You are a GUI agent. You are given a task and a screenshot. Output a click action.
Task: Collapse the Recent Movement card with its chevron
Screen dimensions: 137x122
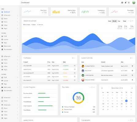click(x=129, y=21)
